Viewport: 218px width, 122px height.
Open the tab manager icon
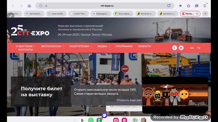(x=197, y=6)
